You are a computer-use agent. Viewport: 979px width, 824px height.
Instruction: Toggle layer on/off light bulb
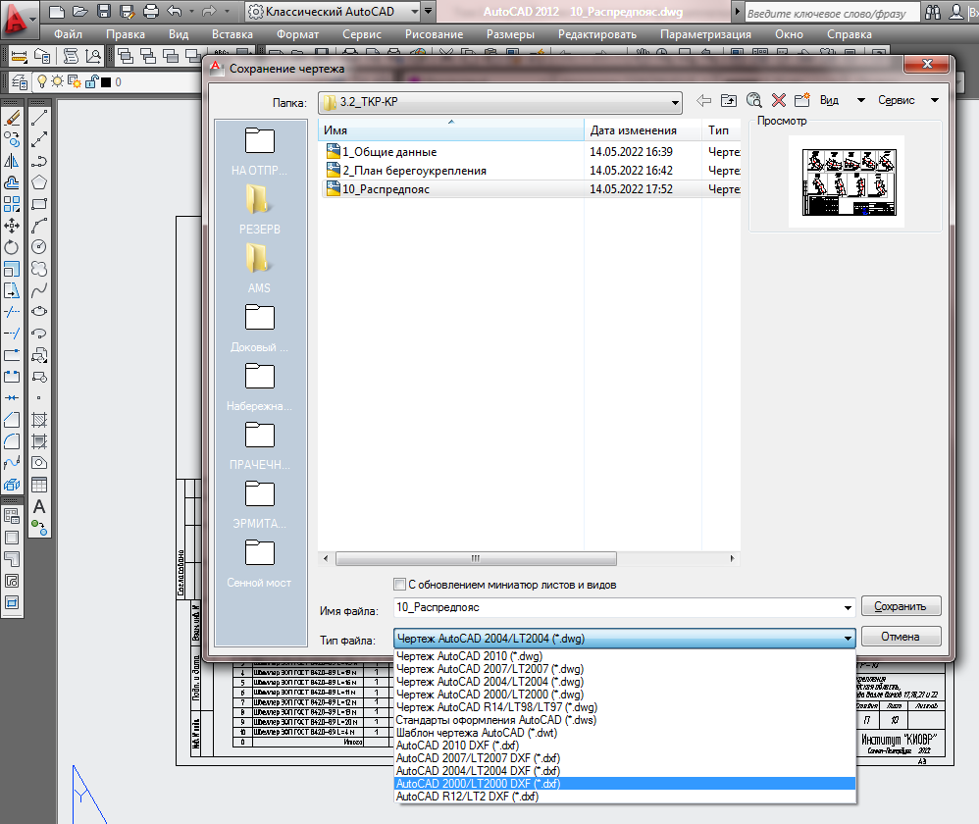[42, 81]
